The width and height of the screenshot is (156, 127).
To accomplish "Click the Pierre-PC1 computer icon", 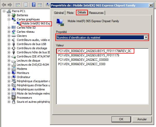I will coord(9,11).
